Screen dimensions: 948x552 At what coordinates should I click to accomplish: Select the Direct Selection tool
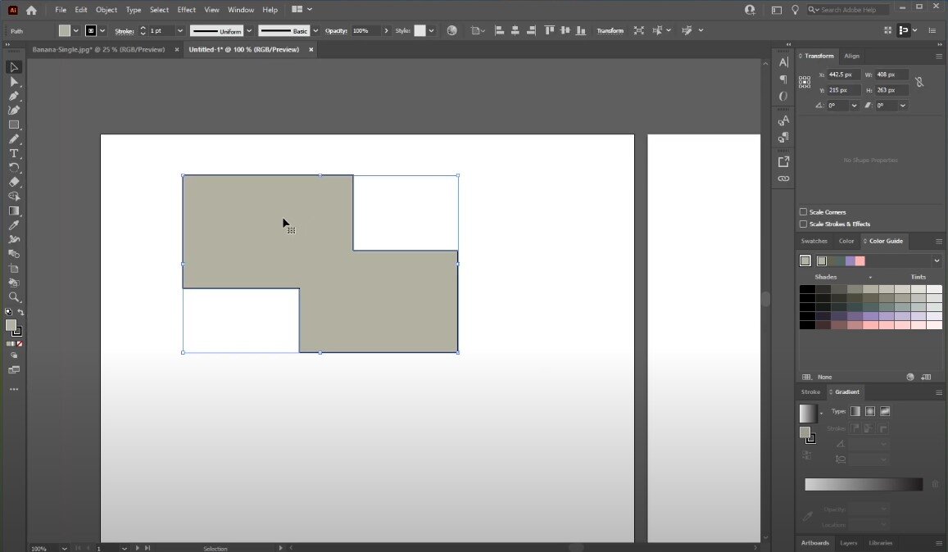[14, 82]
